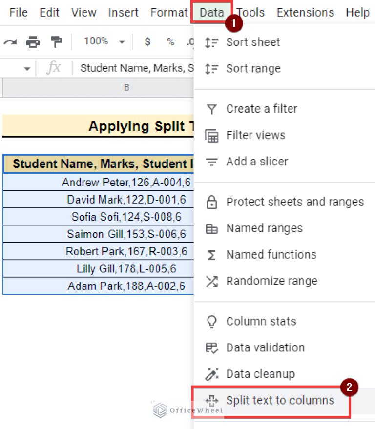
Task: Click Add a slicer
Action: tap(257, 162)
